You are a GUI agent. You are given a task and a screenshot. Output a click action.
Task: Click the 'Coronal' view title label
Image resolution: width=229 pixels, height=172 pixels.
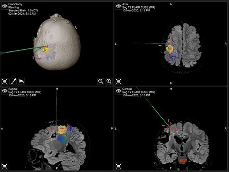pyautogui.click(x=127, y=89)
